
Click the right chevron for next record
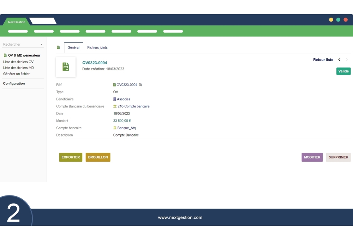pos(346,60)
